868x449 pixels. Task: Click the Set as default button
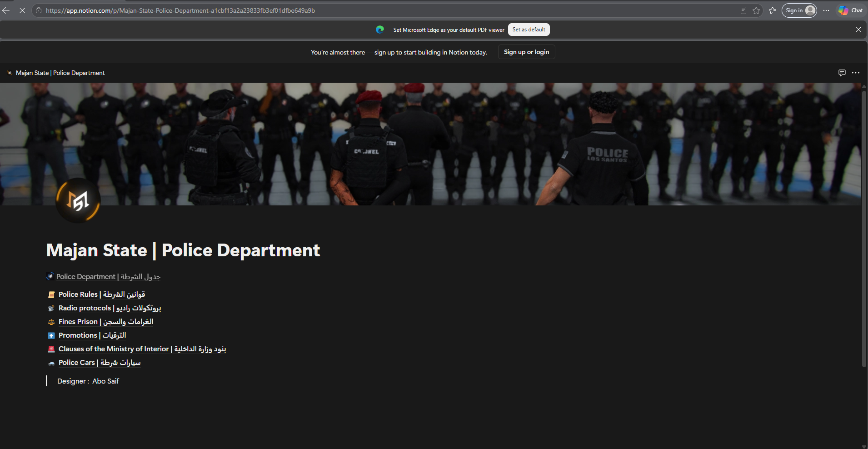[x=529, y=30]
